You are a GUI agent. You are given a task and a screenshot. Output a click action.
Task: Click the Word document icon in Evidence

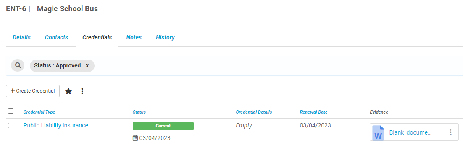coord(378,132)
